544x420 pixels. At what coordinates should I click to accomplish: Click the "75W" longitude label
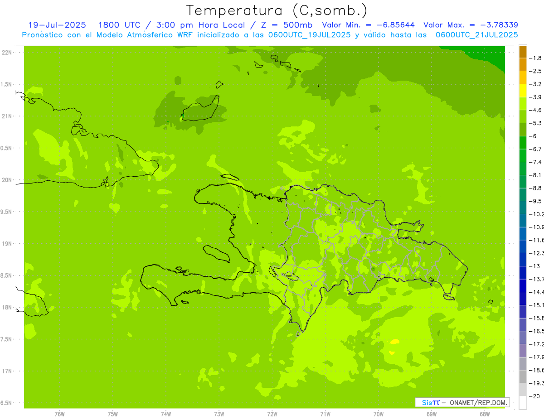(113, 414)
